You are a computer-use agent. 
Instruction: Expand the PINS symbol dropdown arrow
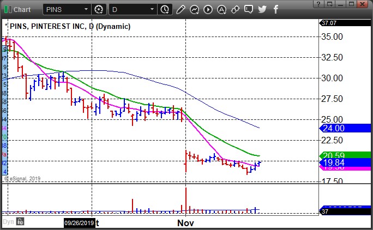(86, 9)
